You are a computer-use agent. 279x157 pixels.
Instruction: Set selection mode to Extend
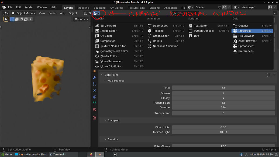(17, 19)
